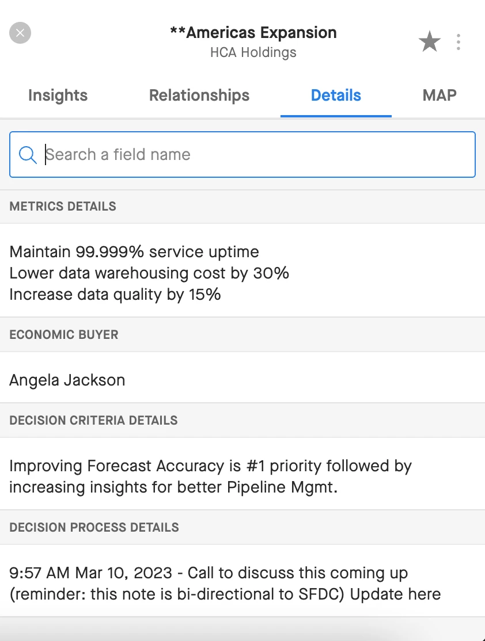
Task: Go to the MAP tab
Action: (439, 96)
